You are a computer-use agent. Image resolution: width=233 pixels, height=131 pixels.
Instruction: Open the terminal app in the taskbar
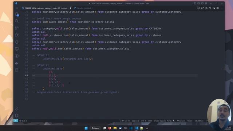point(126,128)
